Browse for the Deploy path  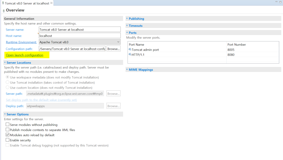click(113, 106)
